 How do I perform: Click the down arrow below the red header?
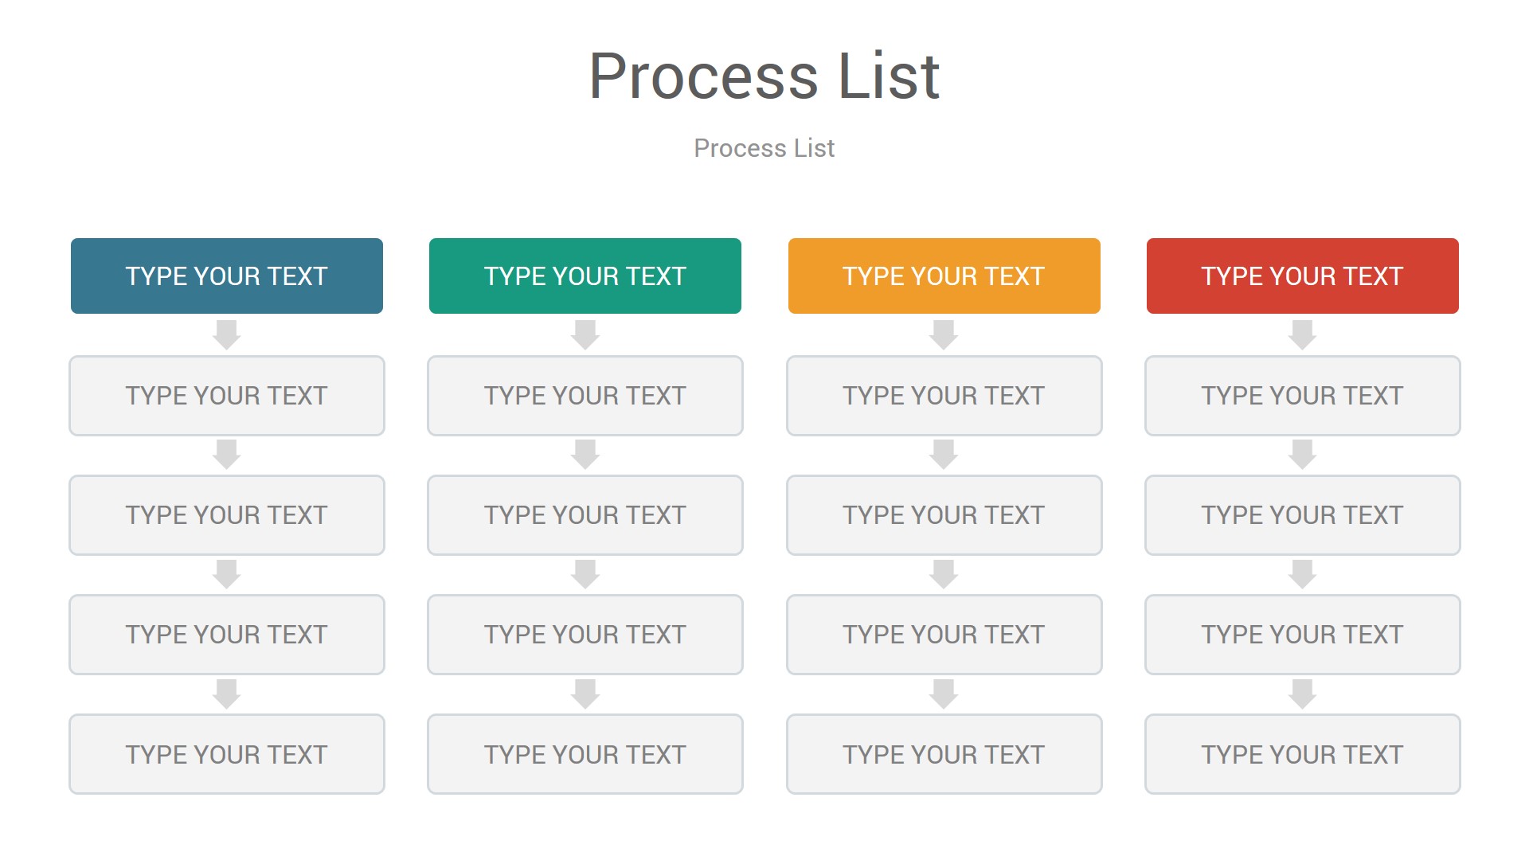click(x=1302, y=334)
